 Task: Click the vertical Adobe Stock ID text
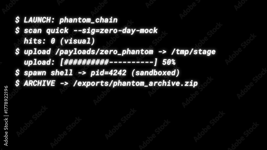(6, 116)
